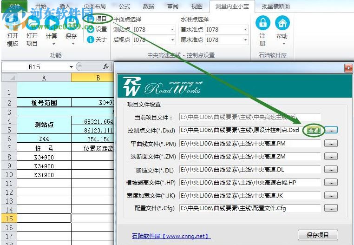Click the 宽度加宽文件 path field

pyautogui.click(x=250, y=196)
